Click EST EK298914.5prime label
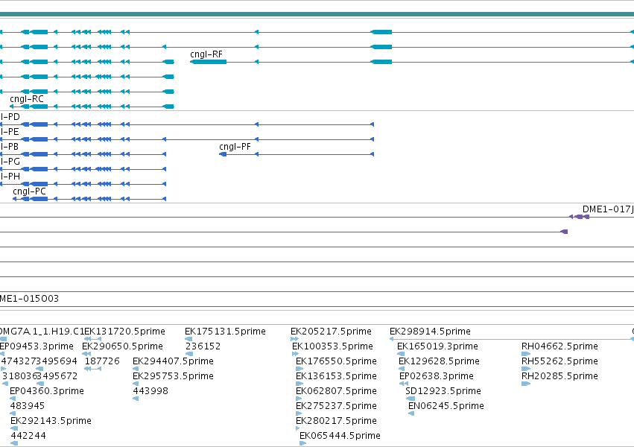The height and width of the screenshot is (447, 634). (430, 332)
